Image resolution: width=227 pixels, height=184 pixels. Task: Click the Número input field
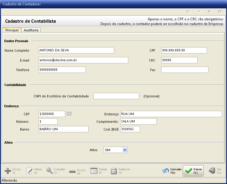[48, 121]
